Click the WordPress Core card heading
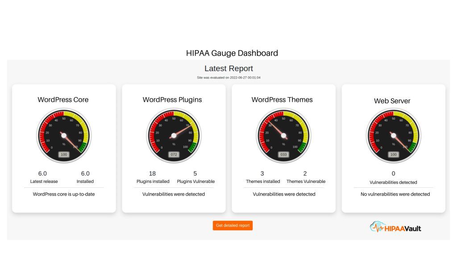The image size is (457, 257). click(63, 99)
